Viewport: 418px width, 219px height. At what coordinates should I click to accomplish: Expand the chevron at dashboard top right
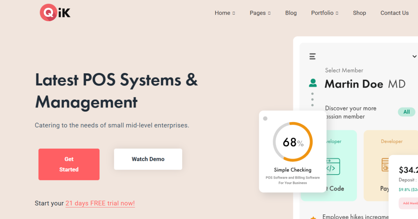coord(415,56)
